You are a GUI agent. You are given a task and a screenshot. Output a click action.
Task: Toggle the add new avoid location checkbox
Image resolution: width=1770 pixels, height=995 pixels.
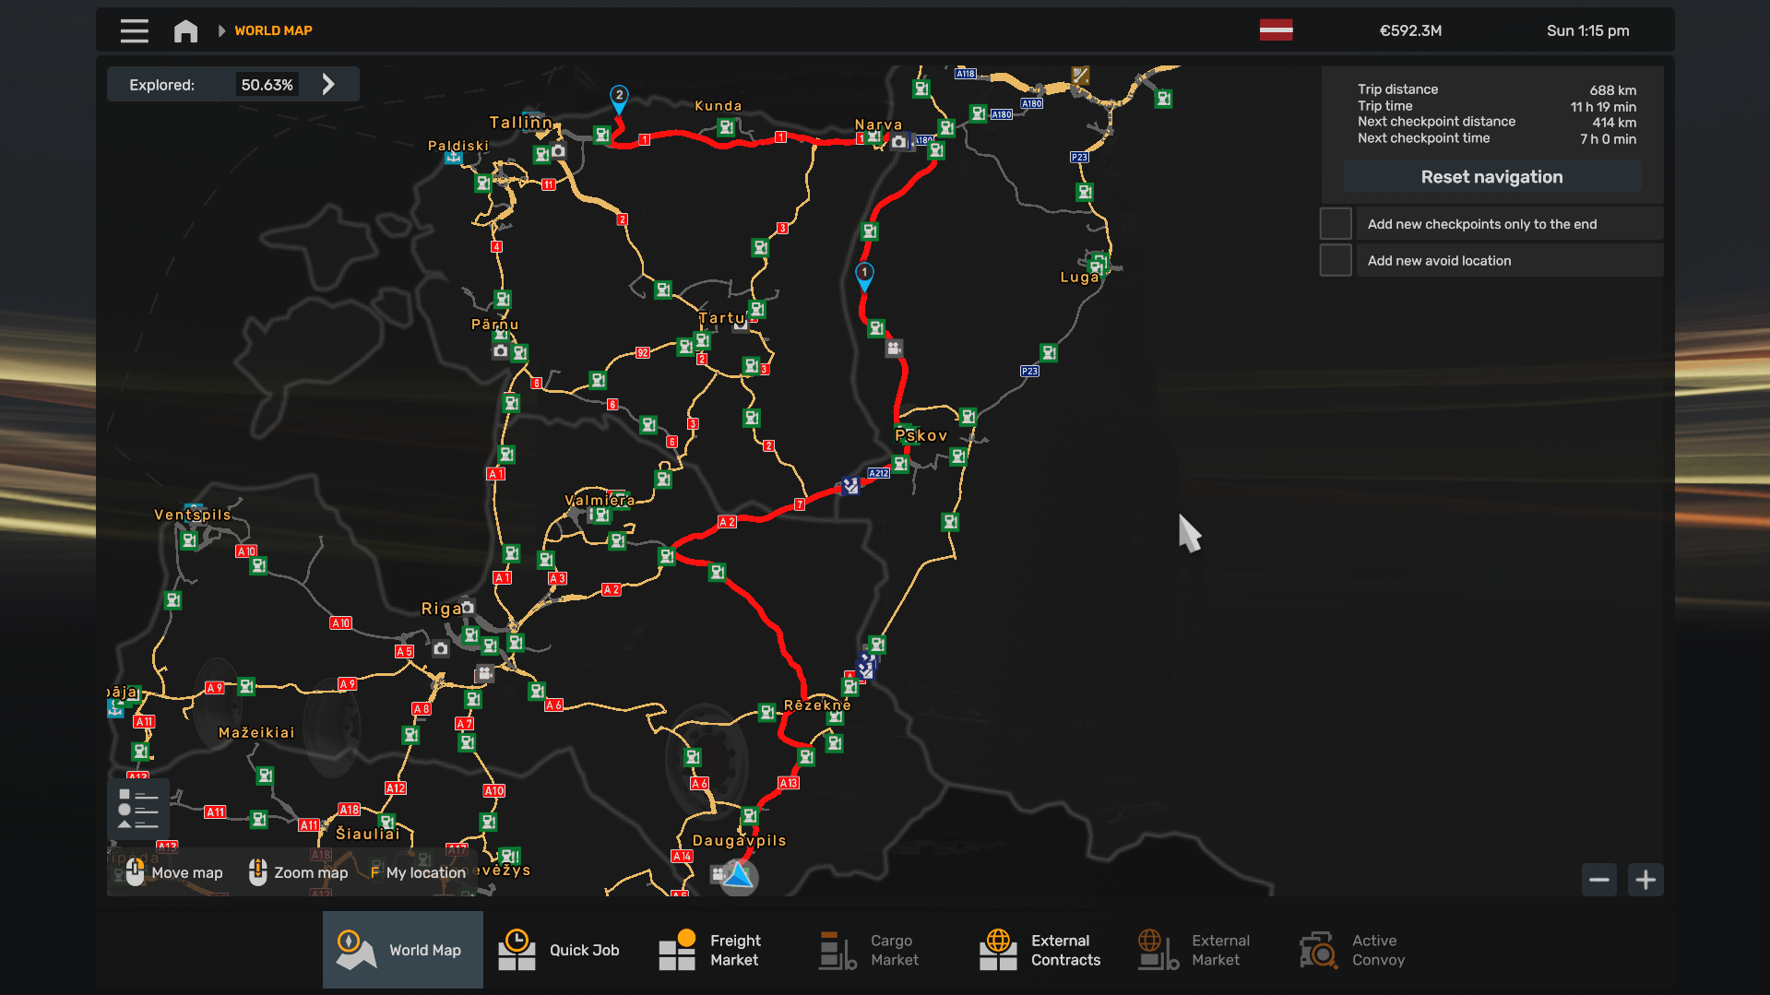1336,261
